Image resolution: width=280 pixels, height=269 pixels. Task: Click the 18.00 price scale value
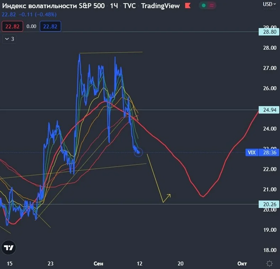(270, 250)
